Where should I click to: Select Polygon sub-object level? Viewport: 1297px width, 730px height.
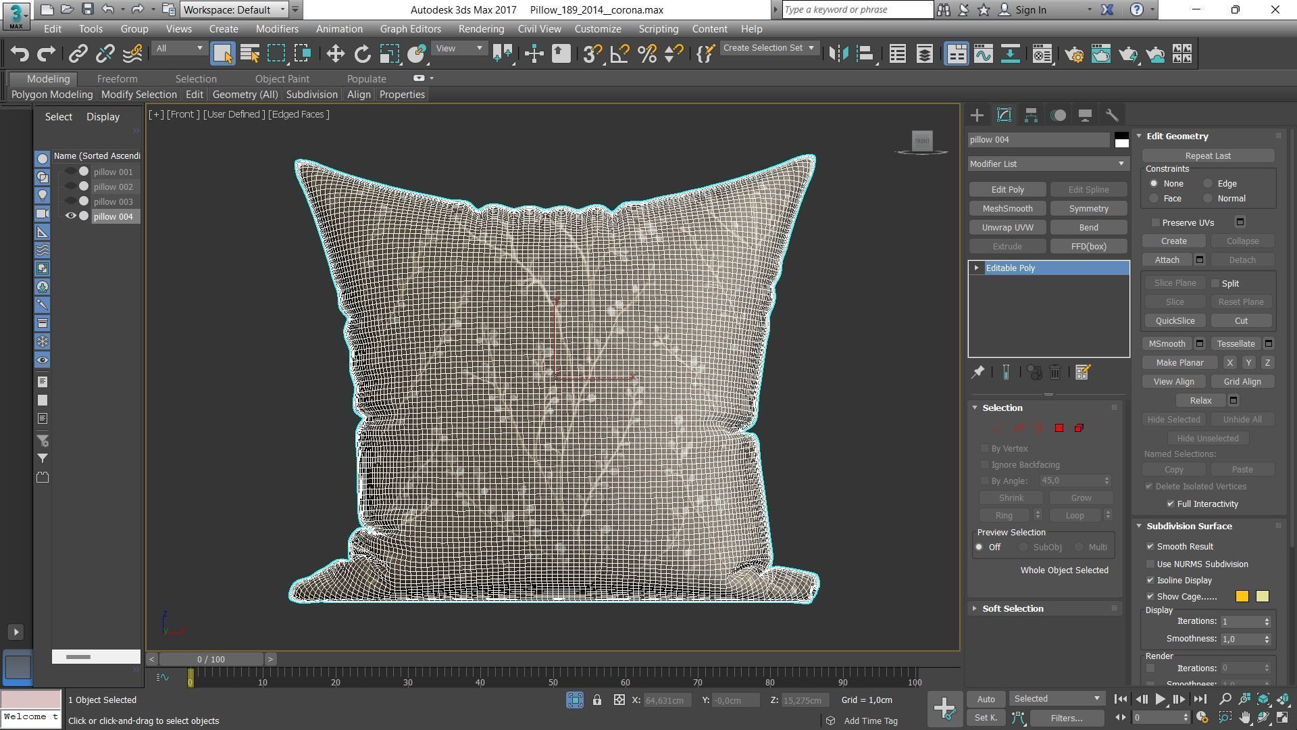tap(1059, 428)
